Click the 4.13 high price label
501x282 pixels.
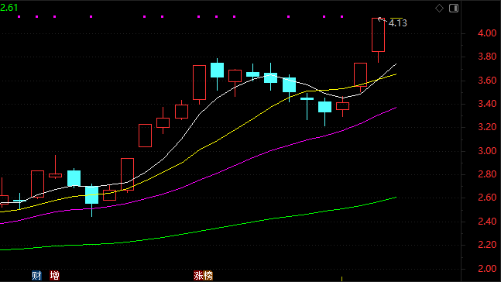[398, 23]
